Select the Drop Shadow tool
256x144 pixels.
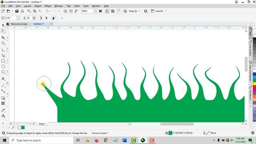(3, 98)
